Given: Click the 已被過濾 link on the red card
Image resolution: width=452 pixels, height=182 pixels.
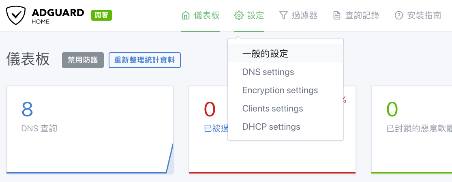Looking at the screenshot, I should pyautogui.click(x=216, y=128).
